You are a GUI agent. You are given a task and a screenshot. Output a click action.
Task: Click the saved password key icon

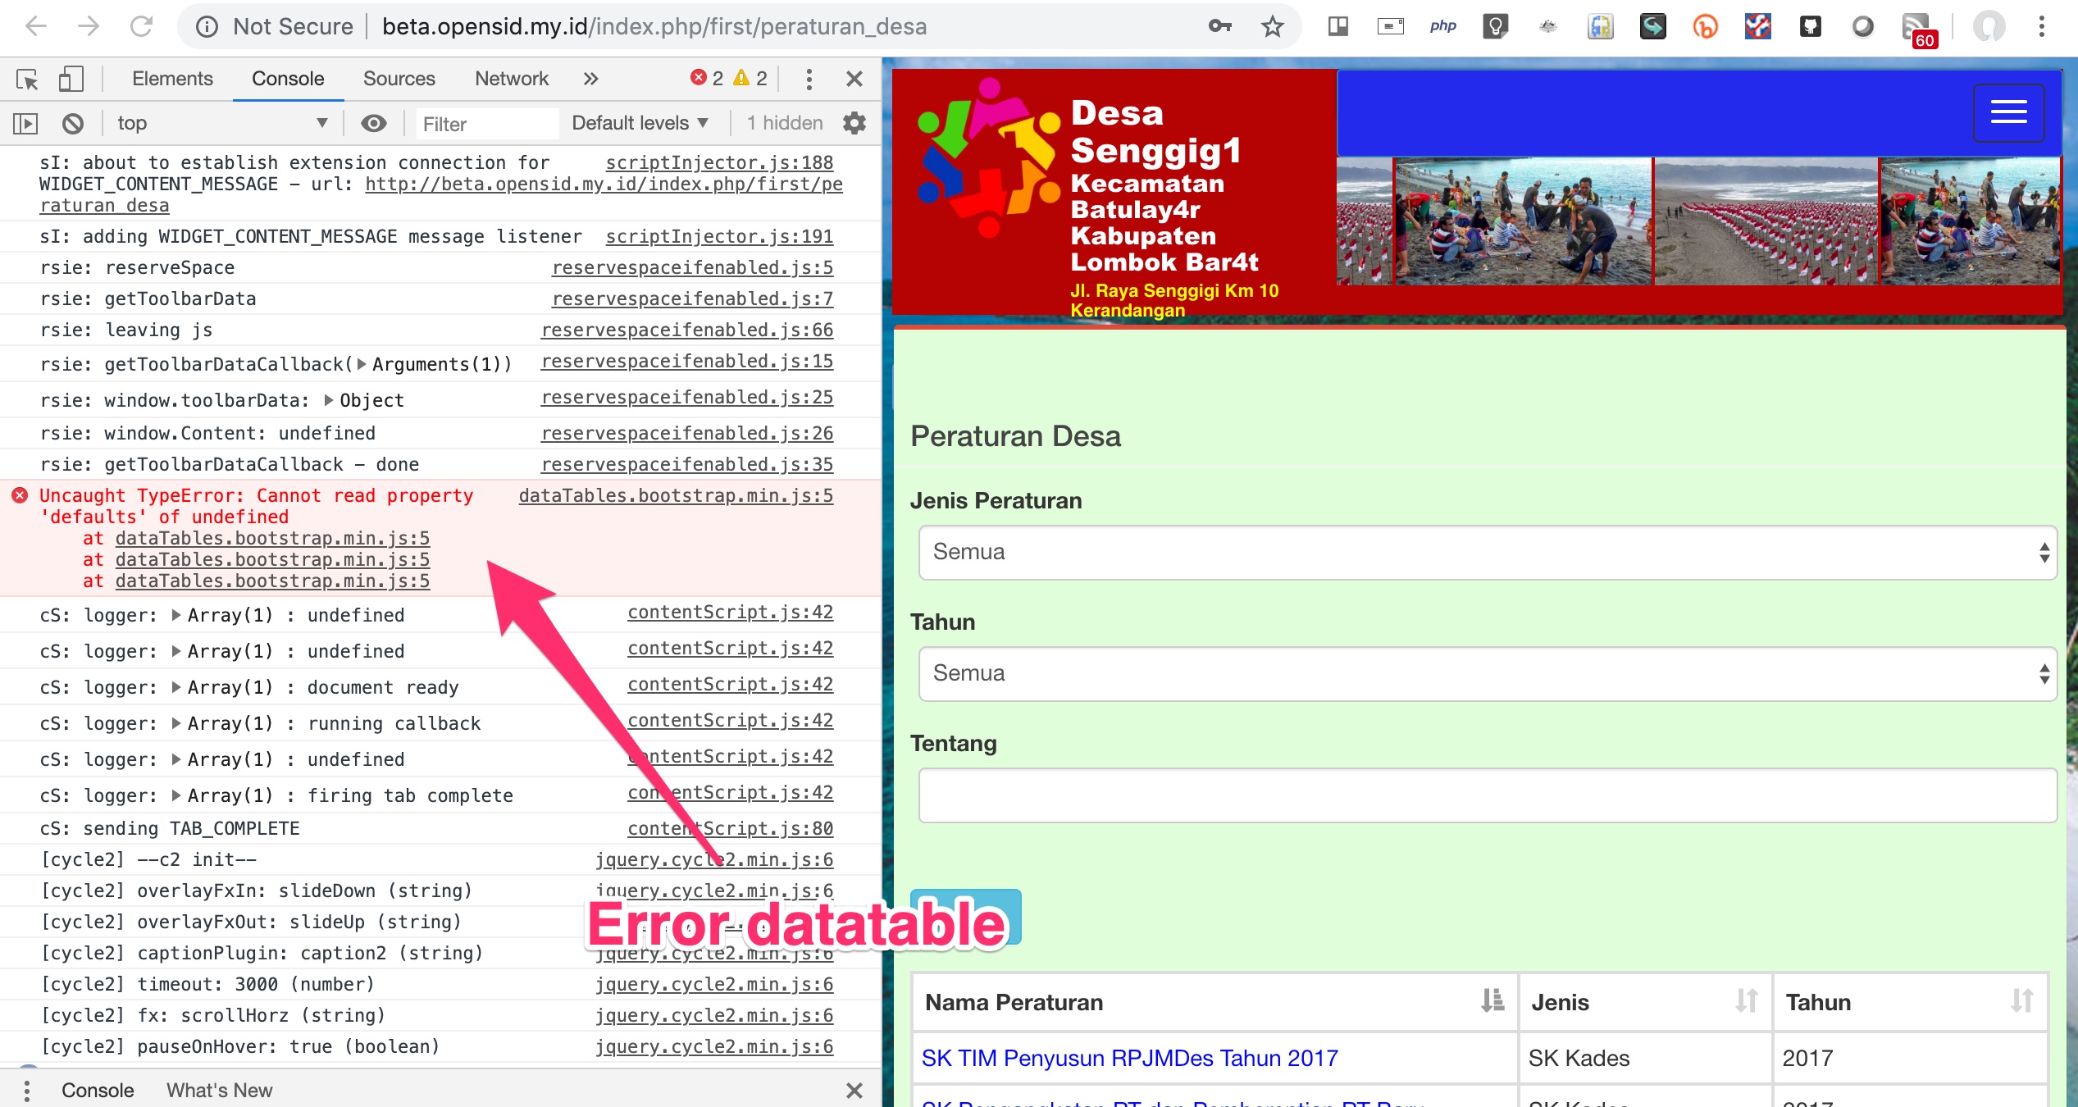(x=1219, y=26)
